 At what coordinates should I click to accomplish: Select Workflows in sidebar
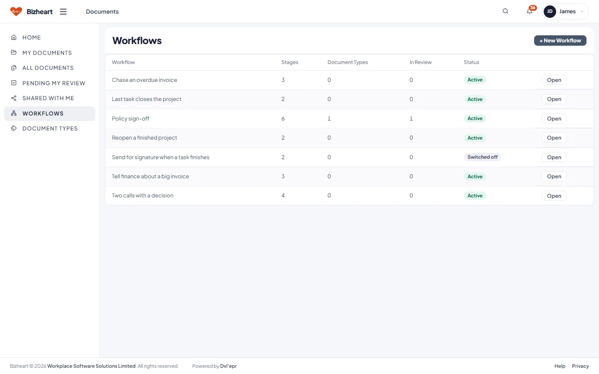(x=50, y=113)
